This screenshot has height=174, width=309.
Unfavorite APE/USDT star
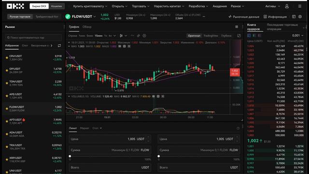tap(7, 96)
